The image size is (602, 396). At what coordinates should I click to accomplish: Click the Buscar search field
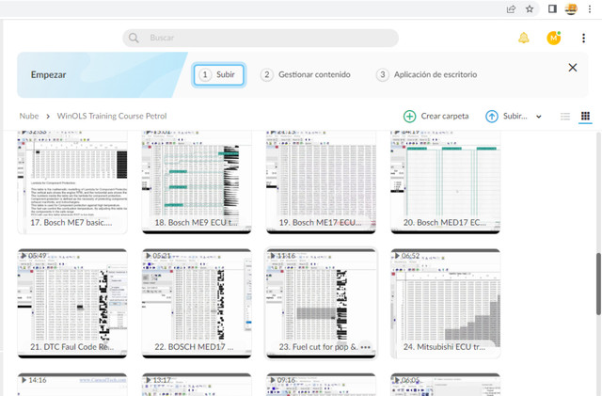pos(261,38)
